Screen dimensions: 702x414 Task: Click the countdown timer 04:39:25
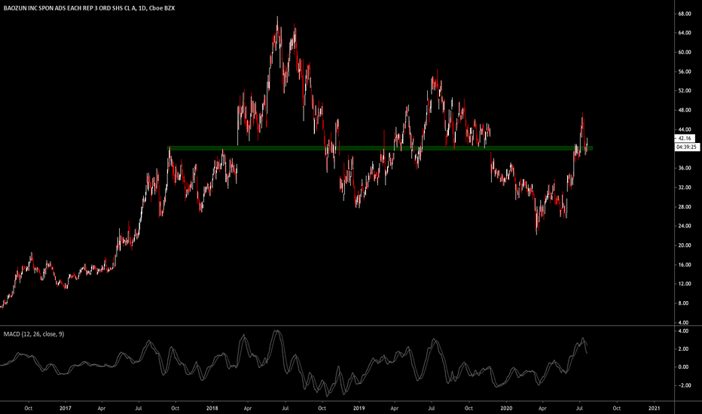coord(687,147)
